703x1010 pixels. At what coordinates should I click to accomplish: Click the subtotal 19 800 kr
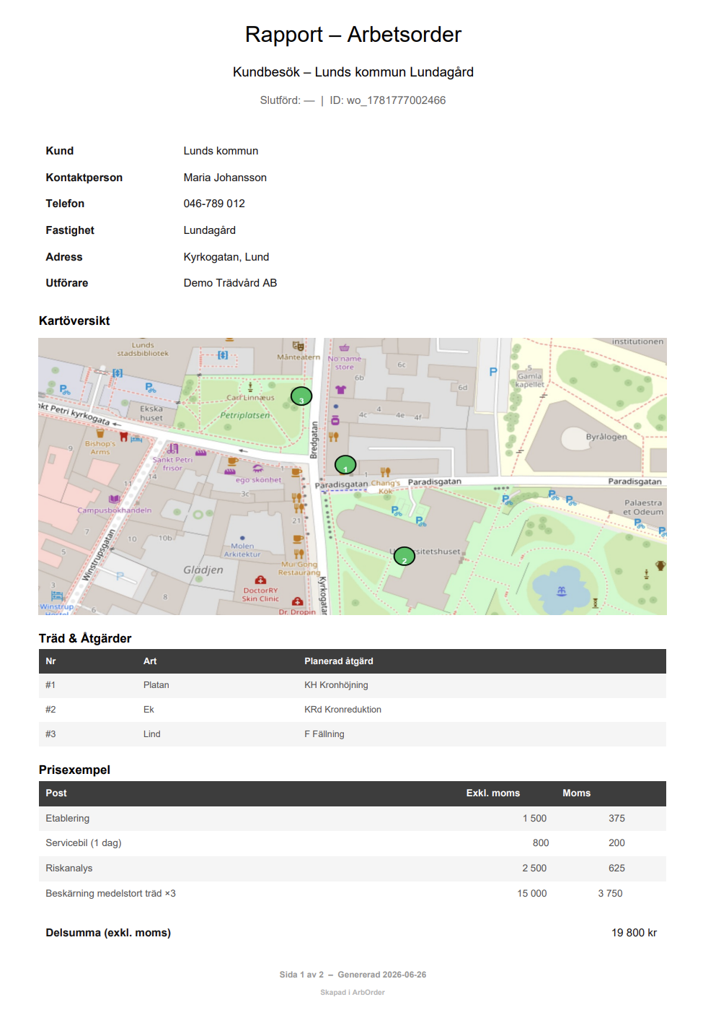(x=635, y=933)
